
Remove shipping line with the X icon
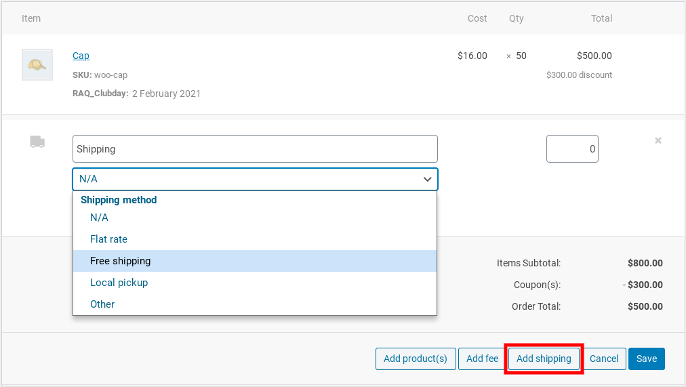[x=658, y=140]
